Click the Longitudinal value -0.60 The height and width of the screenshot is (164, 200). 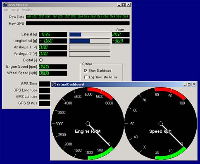[x=53, y=41]
